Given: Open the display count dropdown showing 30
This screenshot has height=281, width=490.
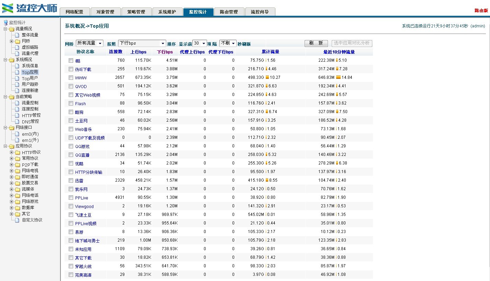Looking at the screenshot, I should pyautogui.click(x=200, y=43).
